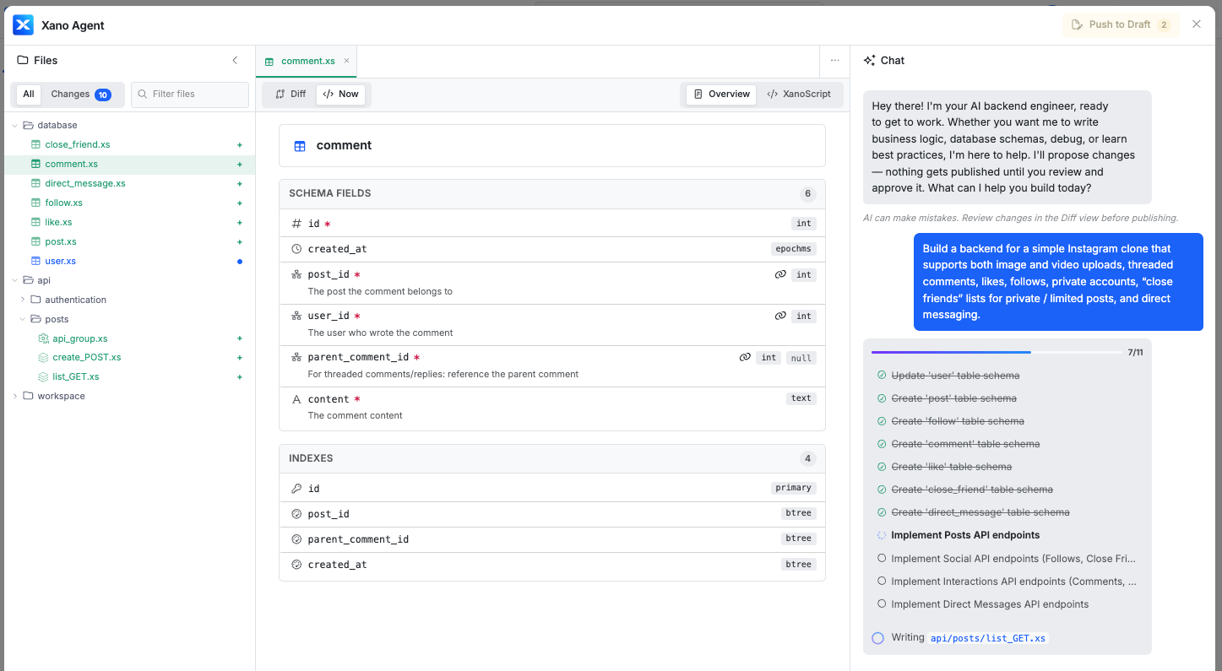Viewport: 1222px width, 671px height.
Task: Click the clock icon beside created_at field
Action: tap(296, 249)
